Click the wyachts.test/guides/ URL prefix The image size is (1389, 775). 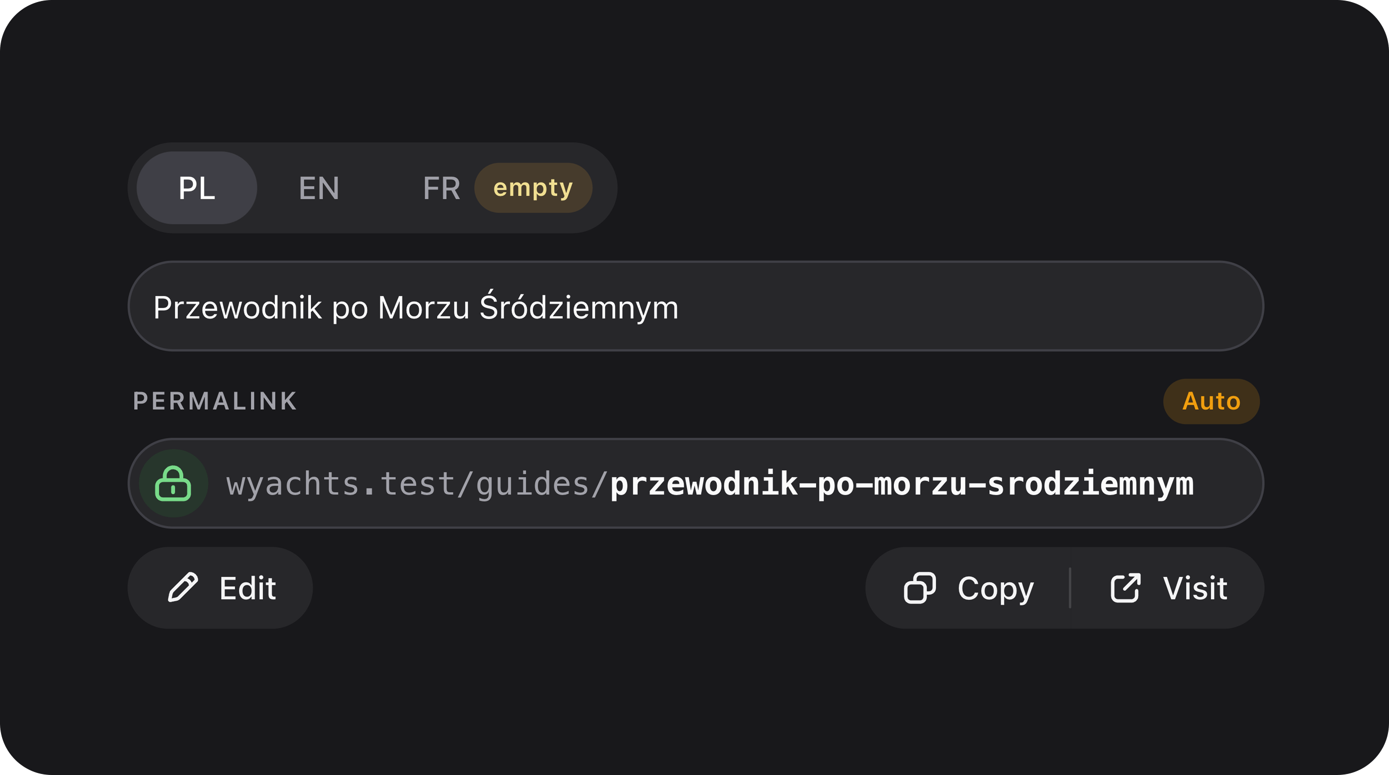(x=417, y=484)
